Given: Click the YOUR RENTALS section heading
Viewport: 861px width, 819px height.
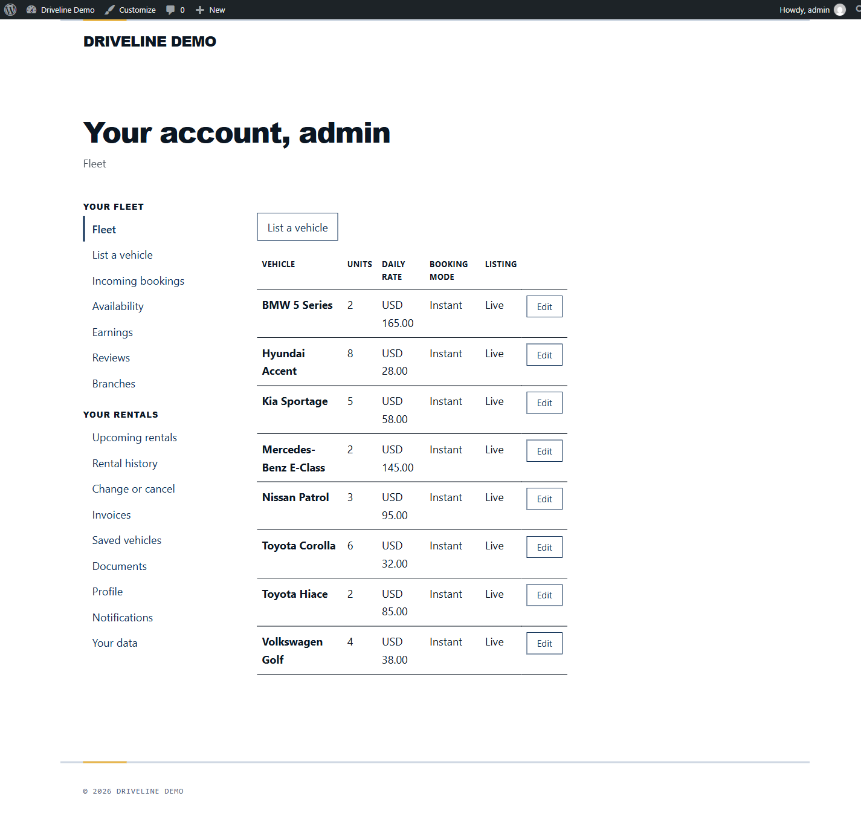Looking at the screenshot, I should tap(121, 415).
